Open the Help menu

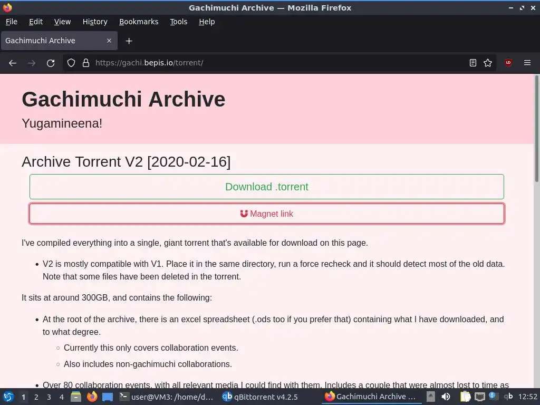[207, 22]
